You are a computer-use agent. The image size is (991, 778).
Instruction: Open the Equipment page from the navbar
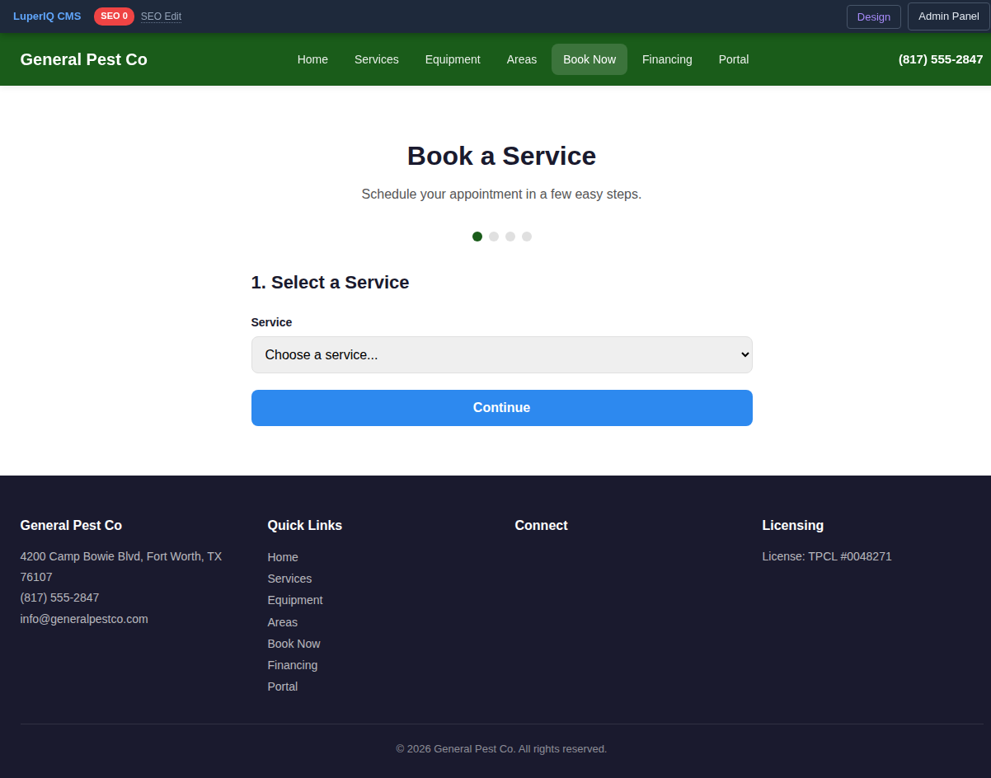453,59
